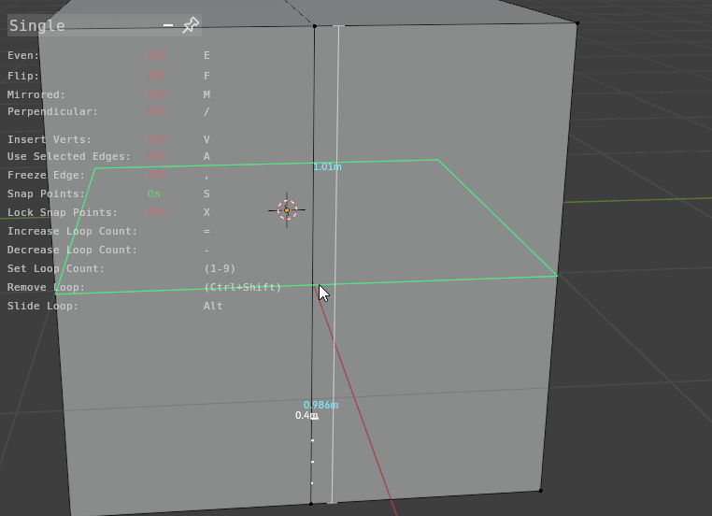Viewport: 712px width, 516px height.
Task: Click the red-white 3D cursor
Action: (x=287, y=209)
